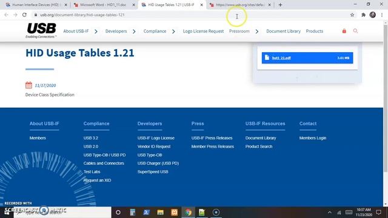Switch to the usb.org/sites/default tab
This screenshot has width=388, height=218.
point(240,5)
